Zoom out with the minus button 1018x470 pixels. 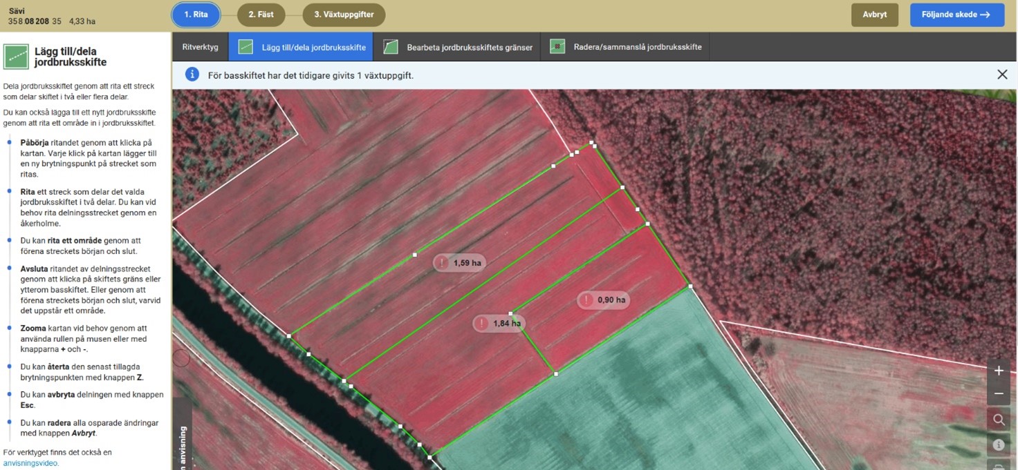coord(999,393)
